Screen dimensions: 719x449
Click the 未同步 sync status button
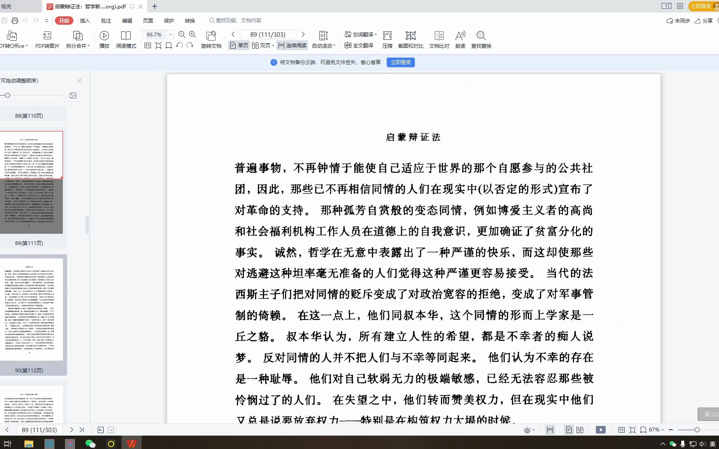click(x=678, y=21)
